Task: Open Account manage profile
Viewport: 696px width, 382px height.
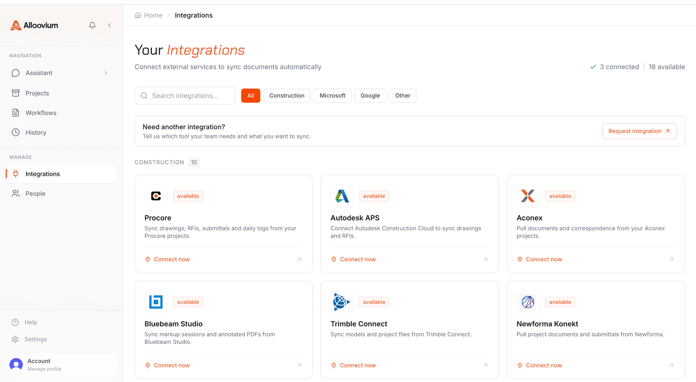Action: pos(61,364)
